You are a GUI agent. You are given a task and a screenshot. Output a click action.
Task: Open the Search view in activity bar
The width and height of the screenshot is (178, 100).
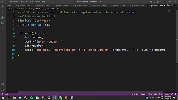[3, 6]
